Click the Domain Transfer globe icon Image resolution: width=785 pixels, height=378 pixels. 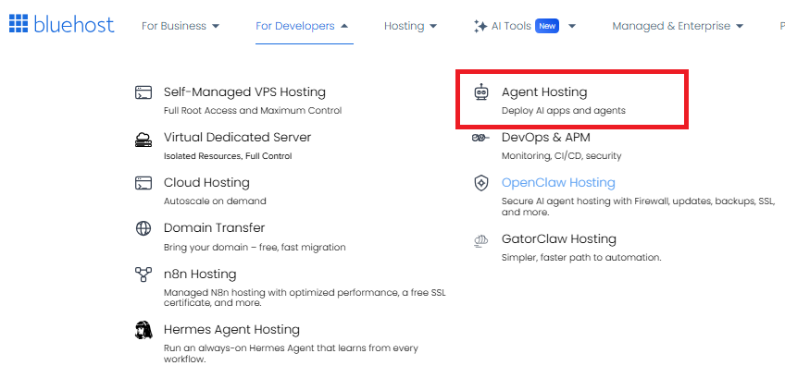pyautogui.click(x=143, y=228)
